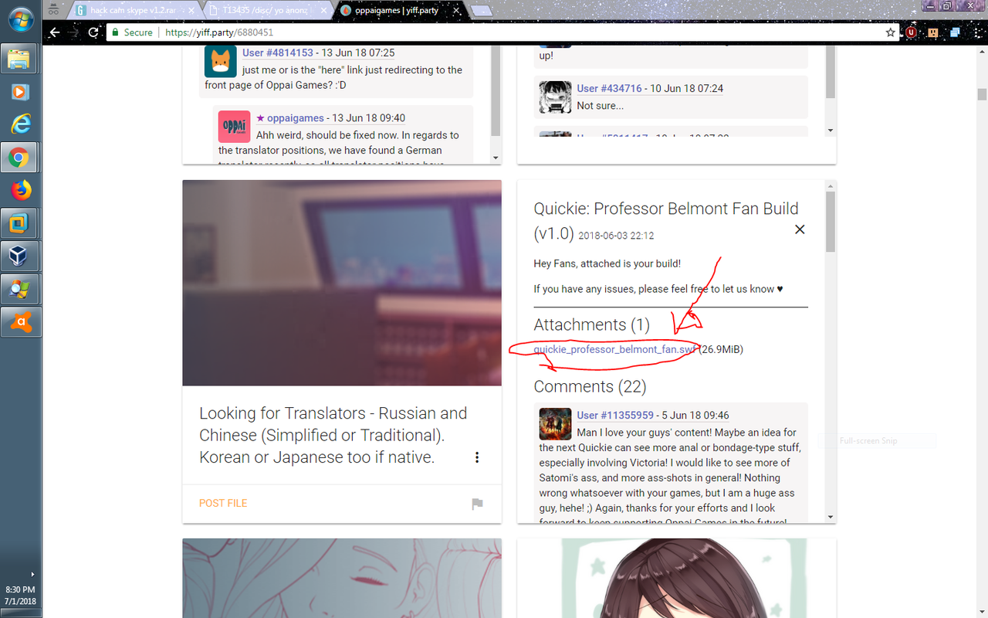988x618 pixels.
Task: Open the Avast taskbar icon
Action: [19, 321]
